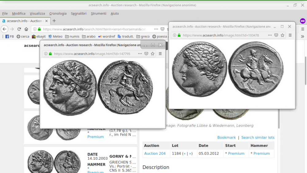Viewport: 307px width, 173px height.
Task: Click padlock in id=193478 popup
Action: 179,35
